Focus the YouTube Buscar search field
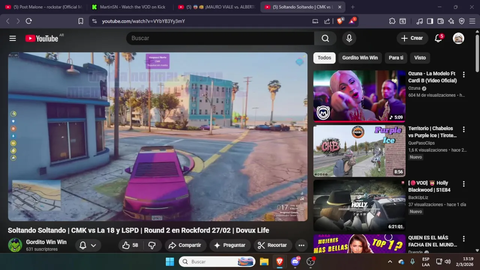 click(x=220, y=38)
